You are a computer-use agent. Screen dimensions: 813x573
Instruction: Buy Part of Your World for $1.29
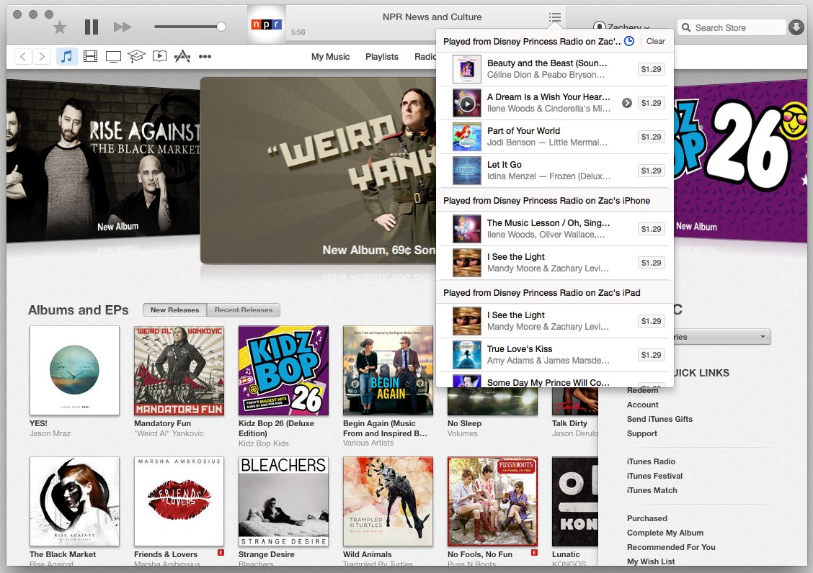[651, 137]
